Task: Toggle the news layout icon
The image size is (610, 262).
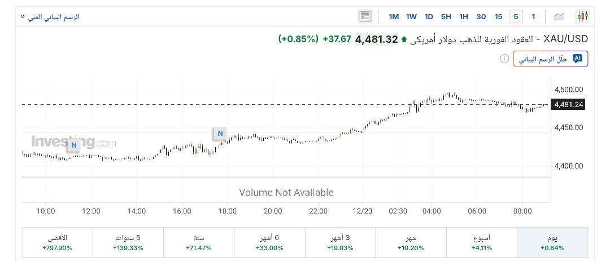Action: click(x=365, y=16)
